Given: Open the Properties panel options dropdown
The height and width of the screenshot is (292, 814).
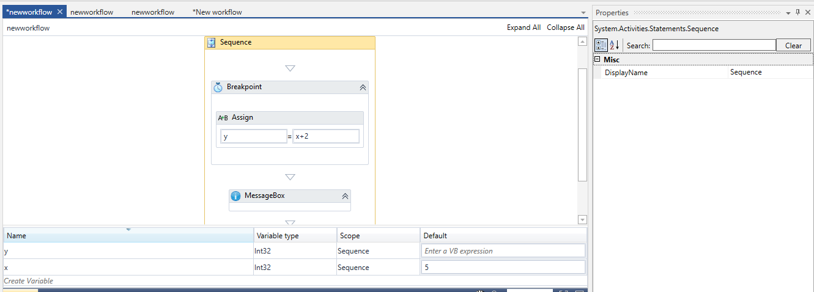Looking at the screenshot, I should pyautogui.click(x=788, y=13).
